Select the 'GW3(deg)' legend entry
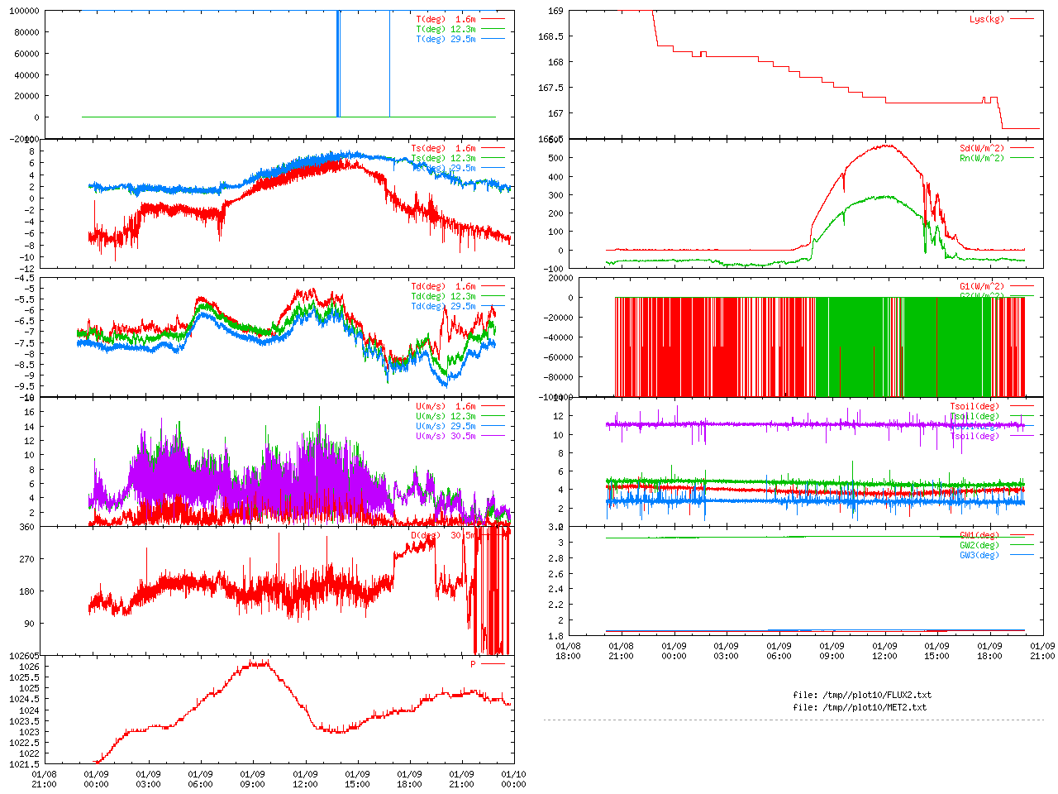Screen dimensions: 1058x794 pos(979,555)
